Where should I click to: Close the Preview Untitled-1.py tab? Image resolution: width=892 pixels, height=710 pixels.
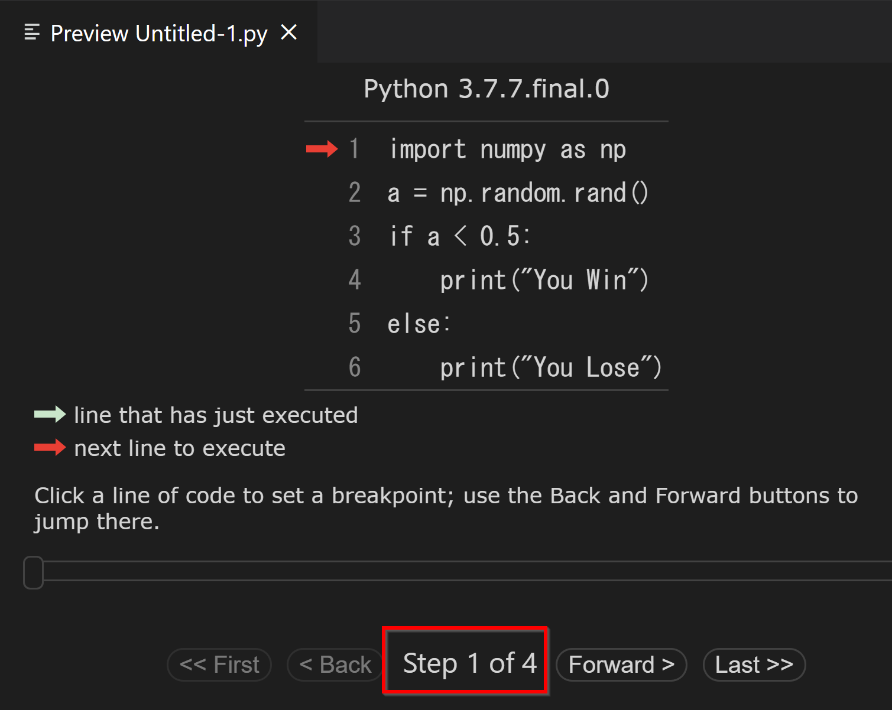(288, 32)
